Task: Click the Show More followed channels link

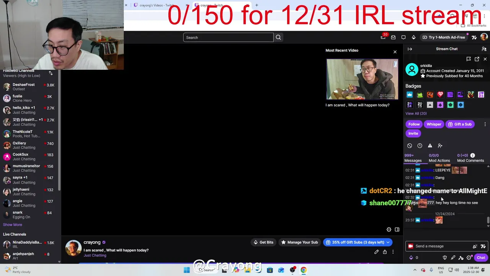Action: coord(13,225)
